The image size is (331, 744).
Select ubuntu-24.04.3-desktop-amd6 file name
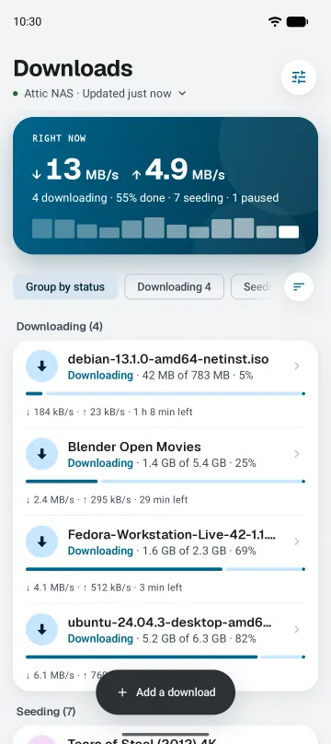170,622
